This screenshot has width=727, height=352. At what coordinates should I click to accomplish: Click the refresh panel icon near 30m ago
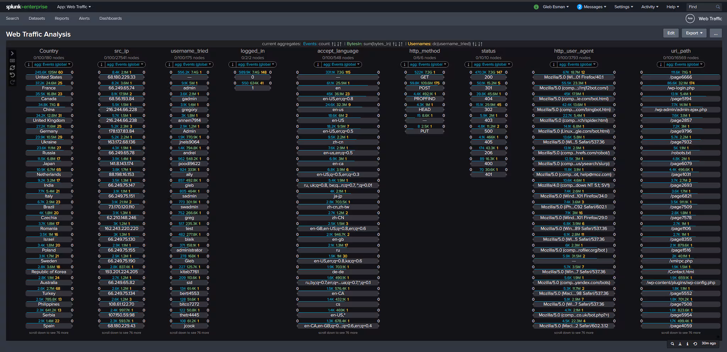pos(695,343)
